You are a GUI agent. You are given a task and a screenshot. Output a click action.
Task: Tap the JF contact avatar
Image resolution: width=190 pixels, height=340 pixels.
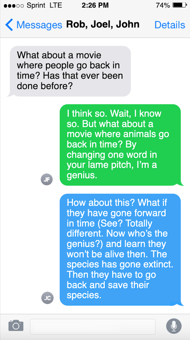(47, 179)
